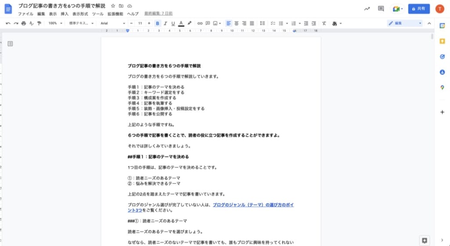
Task: Open Contacts side panel
Action: pyautogui.click(x=442, y=72)
